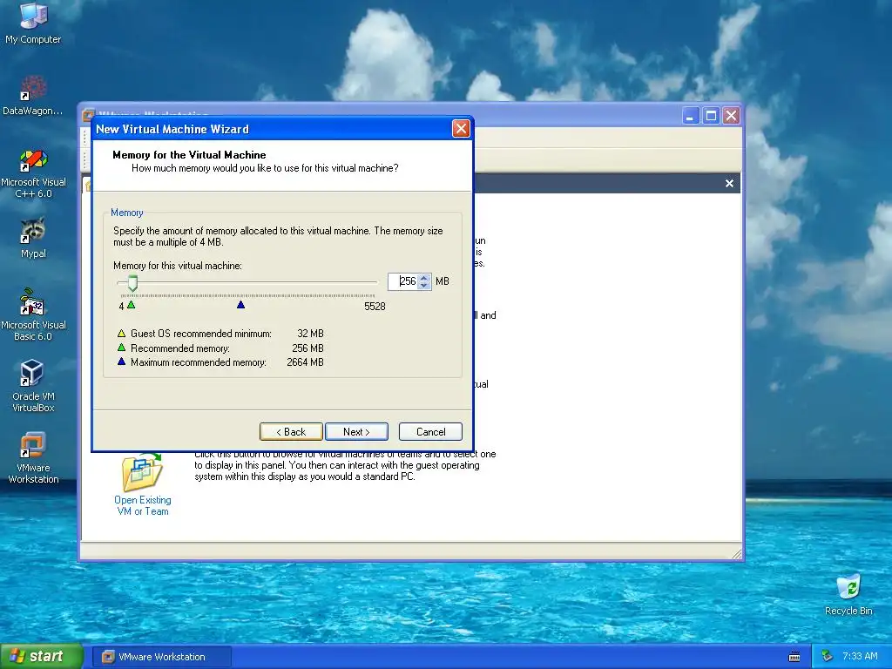Screen dimensions: 892x669
Task: Go to the previous wizard page with Back
Action: coord(291,432)
